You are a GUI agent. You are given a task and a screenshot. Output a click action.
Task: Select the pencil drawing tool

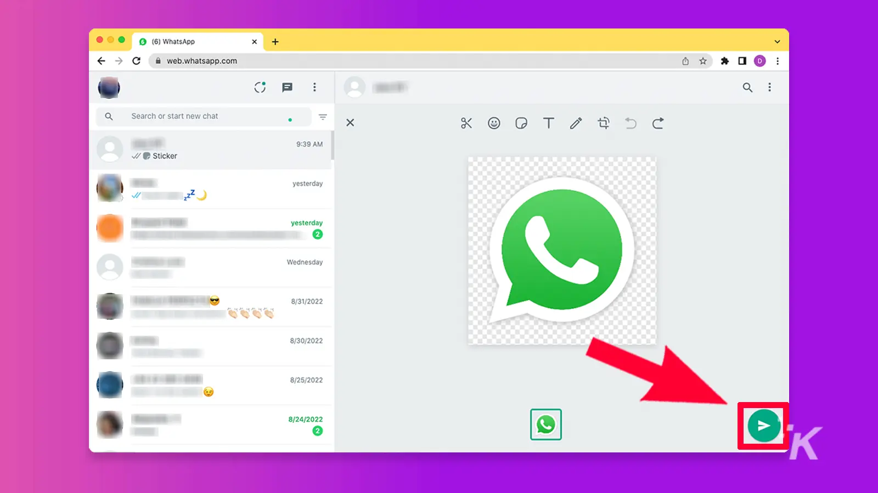[x=576, y=123]
